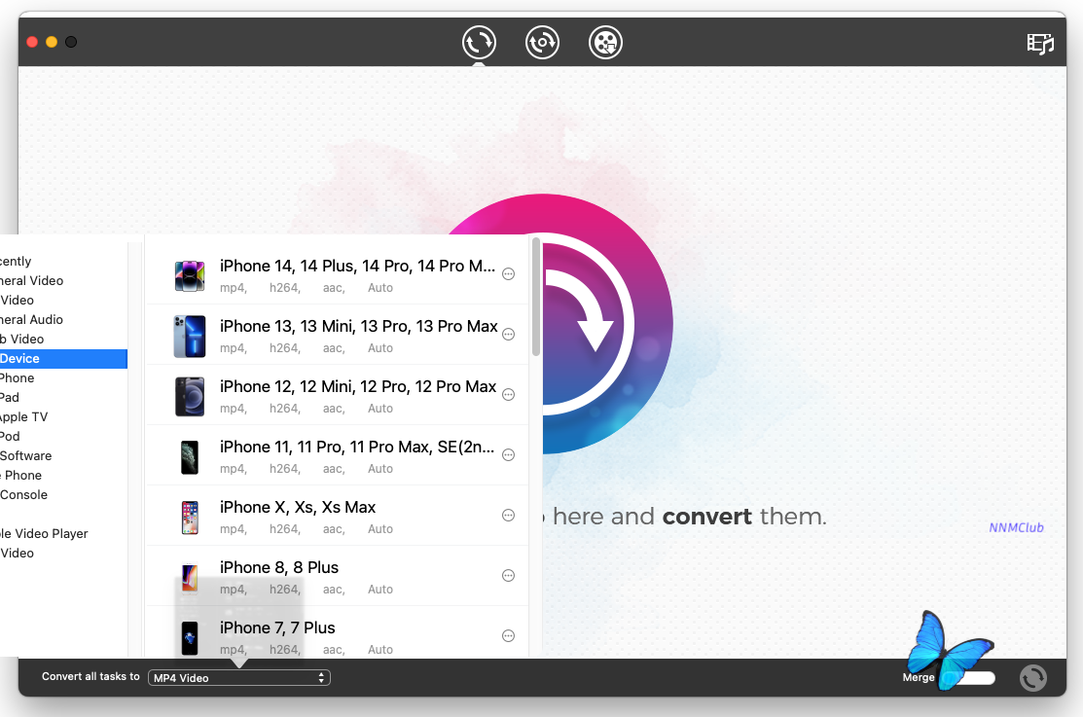Click the preset list scrollbar
This screenshot has width=1083, height=717.
(x=536, y=297)
